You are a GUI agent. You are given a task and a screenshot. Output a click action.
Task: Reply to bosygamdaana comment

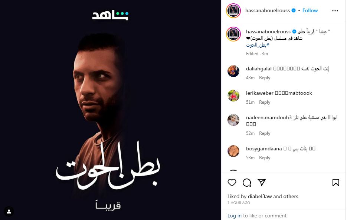pos(265,158)
